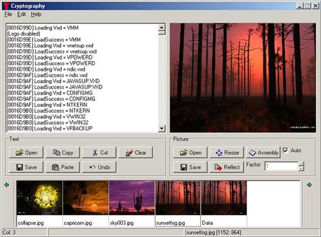Save the picture with Picture Save button
321x237 pixels.
(x=190, y=167)
